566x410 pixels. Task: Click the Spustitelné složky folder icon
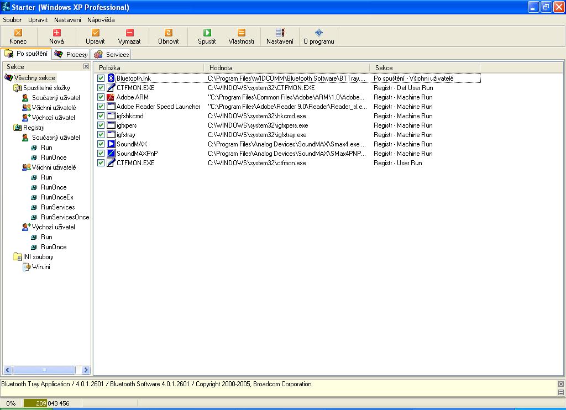coord(17,88)
